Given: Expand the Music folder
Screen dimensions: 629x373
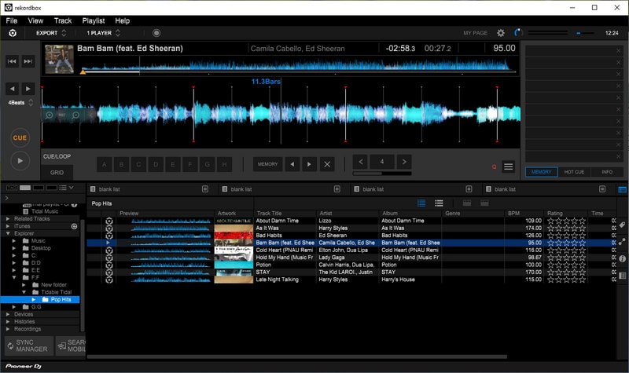Looking at the screenshot, I should (x=14, y=241).
